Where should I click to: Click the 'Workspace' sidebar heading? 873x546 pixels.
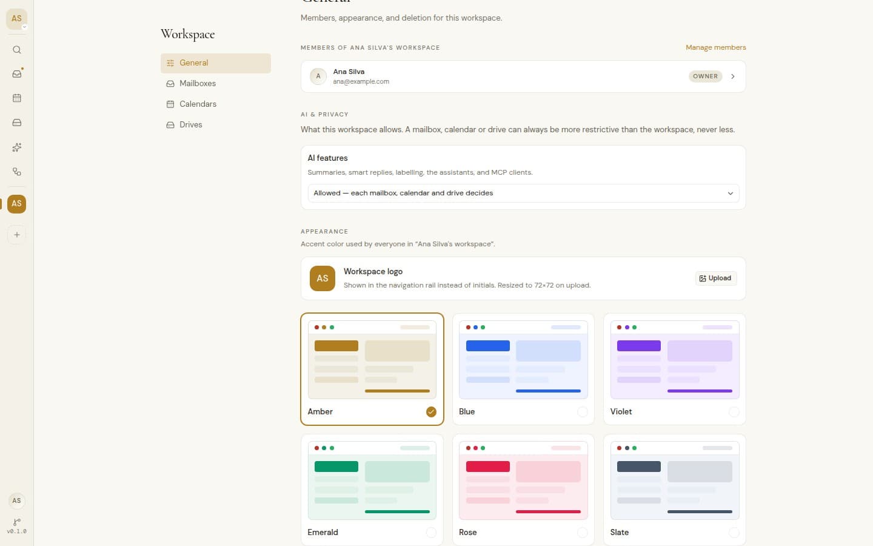[x=188, y=35]
